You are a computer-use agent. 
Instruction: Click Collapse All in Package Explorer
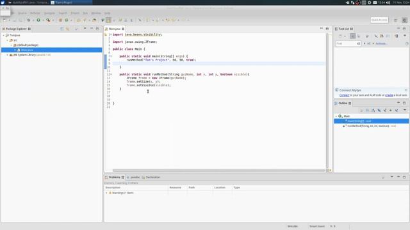62,29
